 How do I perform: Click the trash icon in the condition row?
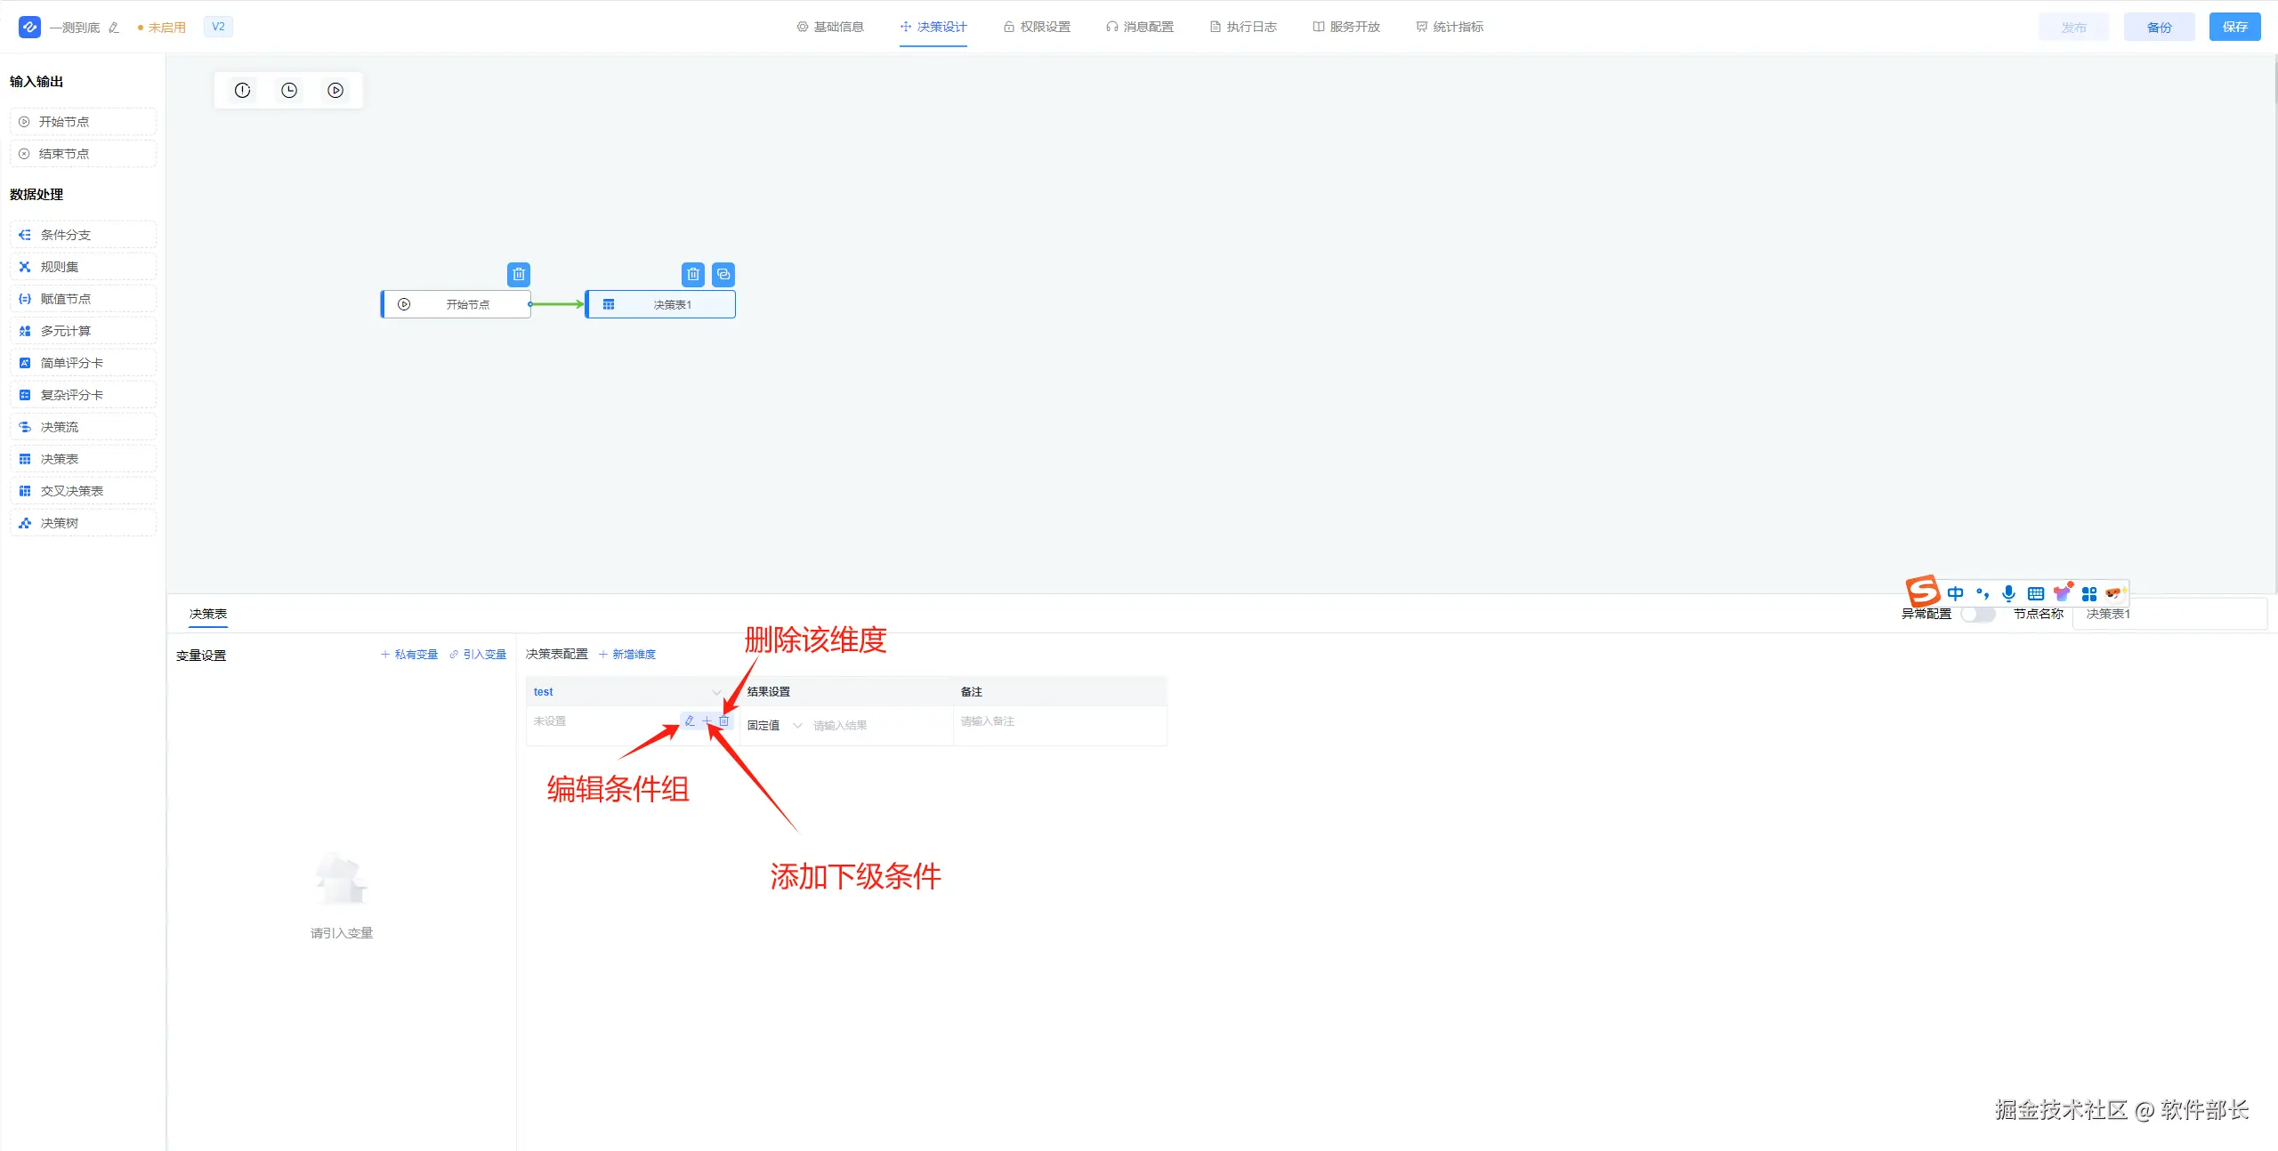pos(724,720)
